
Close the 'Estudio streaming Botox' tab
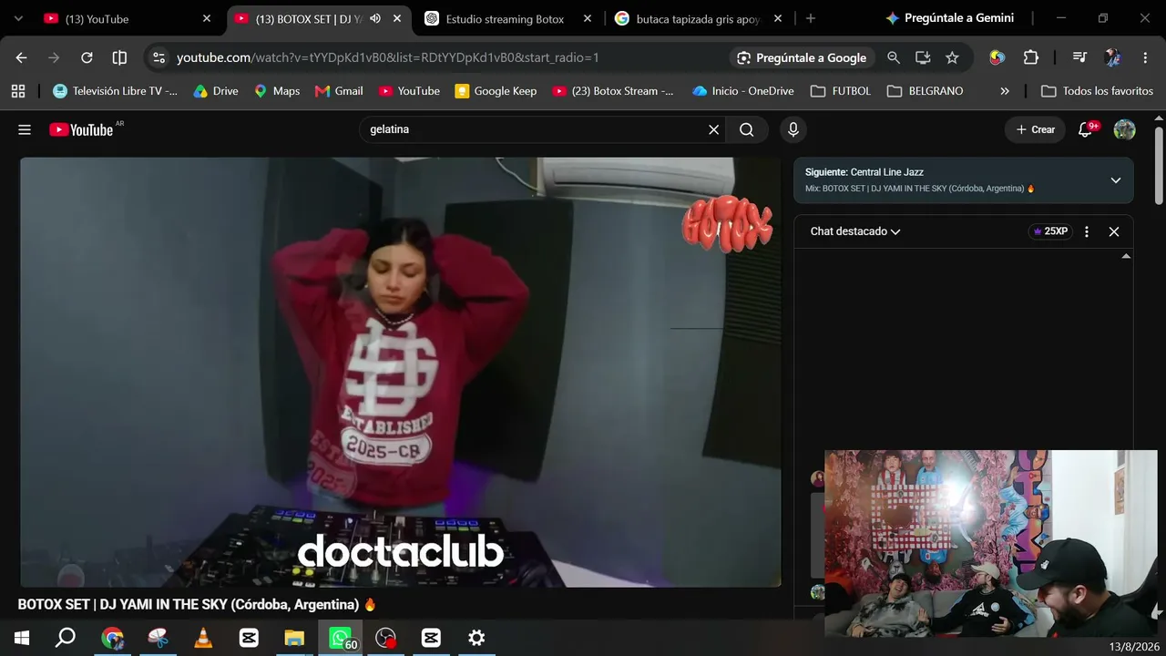(588, 18)
